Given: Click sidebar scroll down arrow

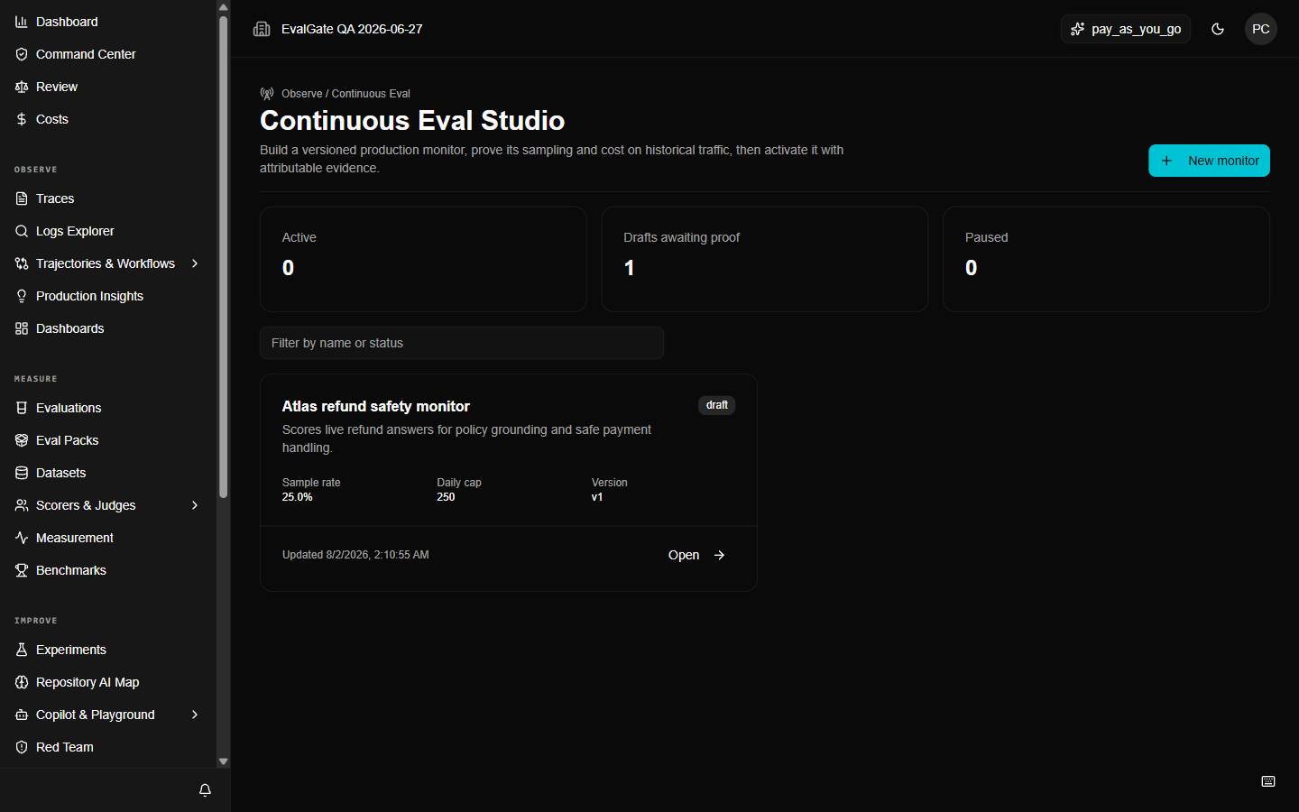Looking at the screenshot, I should click(223, 761).
